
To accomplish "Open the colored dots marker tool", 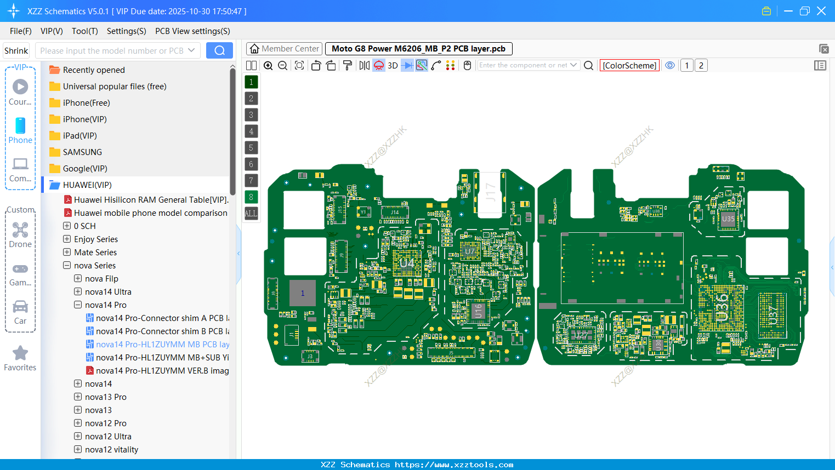I will tap(451, 65).
